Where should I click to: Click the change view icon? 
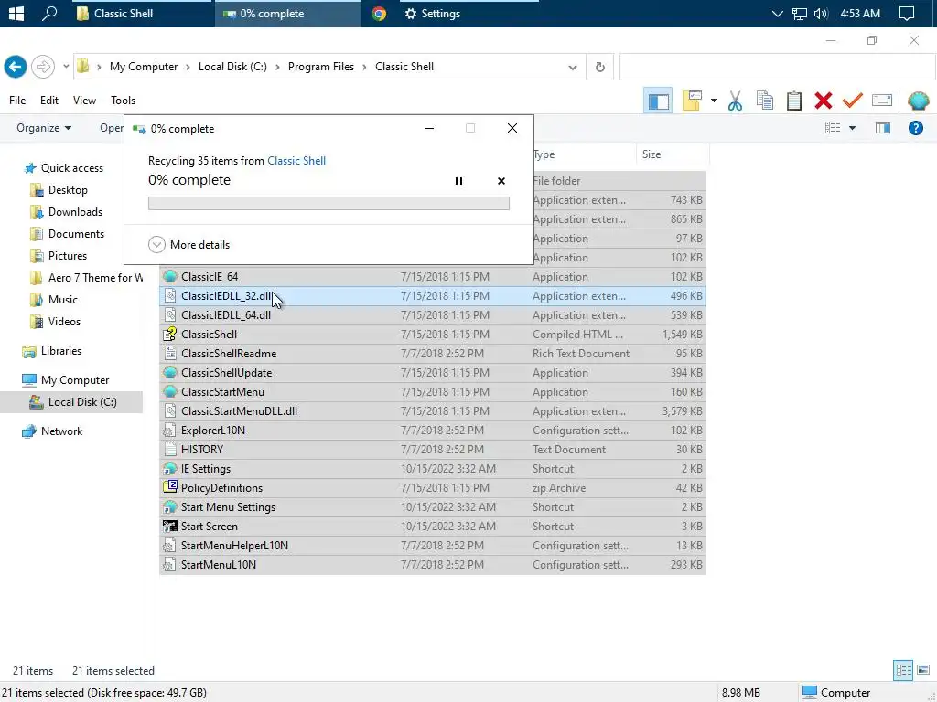[x=833, y=128]
